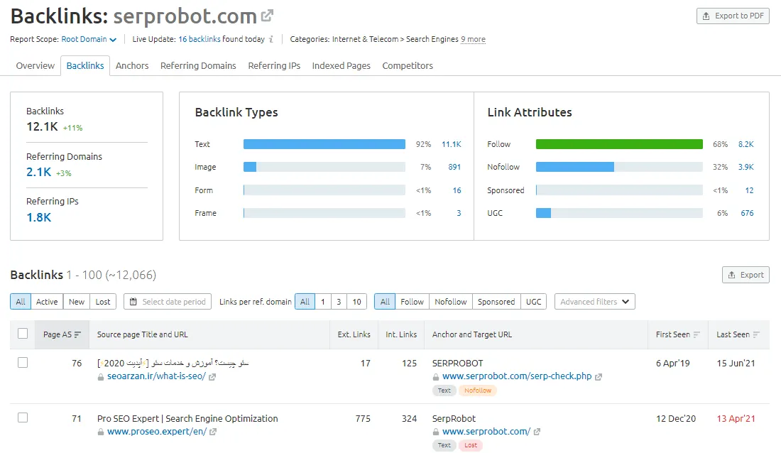Open the Root Domain report scope dropdown

pyautogui.click(x=89, y=39)
